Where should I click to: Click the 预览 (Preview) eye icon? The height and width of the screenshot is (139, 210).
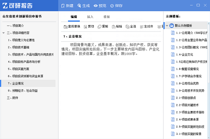pos(96,6)
